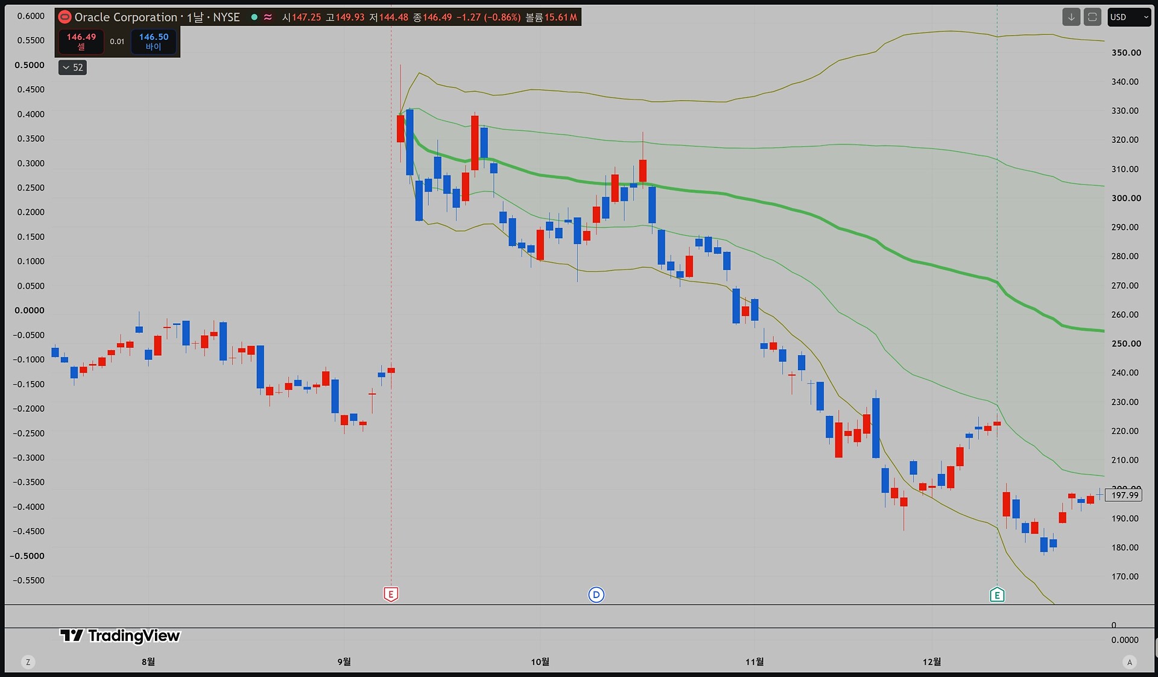Screen dimensions: 1158x677
Task: Click the pink approximate-equals icon in the legend
Action: [268, 17]
